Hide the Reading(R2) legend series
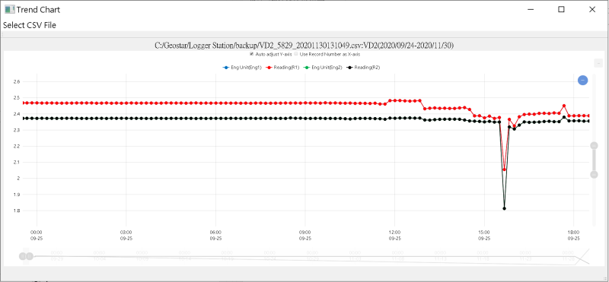 [x=363, y=68]
